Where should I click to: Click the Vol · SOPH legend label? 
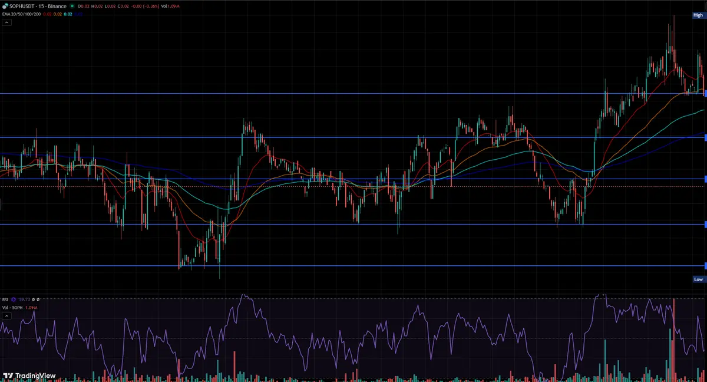pos(12,308)
